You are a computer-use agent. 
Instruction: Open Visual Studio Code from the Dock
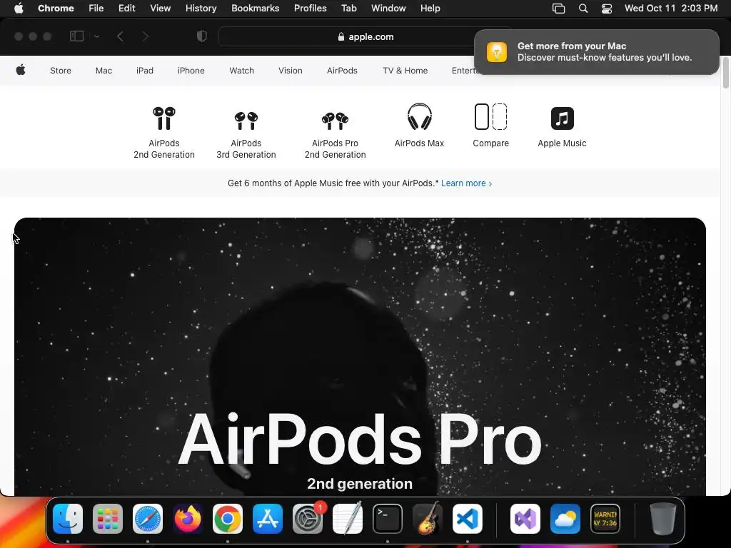(467, 519)
